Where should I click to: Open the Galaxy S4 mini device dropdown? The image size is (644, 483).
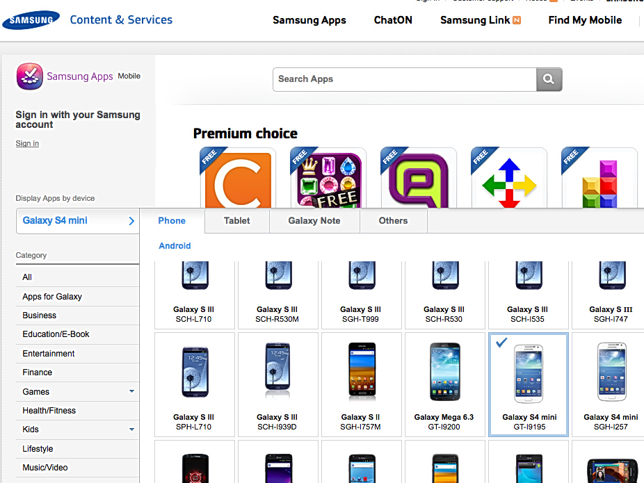[x=78, y=221]
